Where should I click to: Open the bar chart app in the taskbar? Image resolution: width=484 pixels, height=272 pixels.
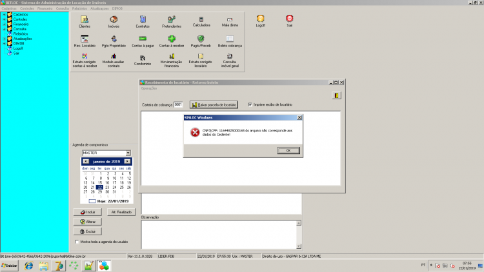pos(88,266)
